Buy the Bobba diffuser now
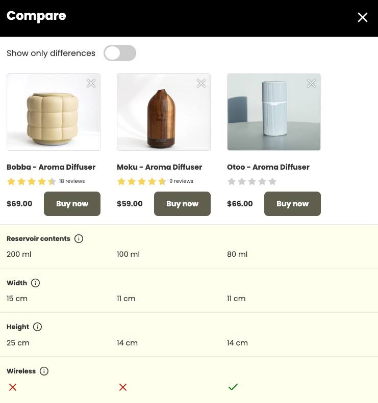This screenshot has height=403, width=378. pyautogui.click(x=72, y=204)
